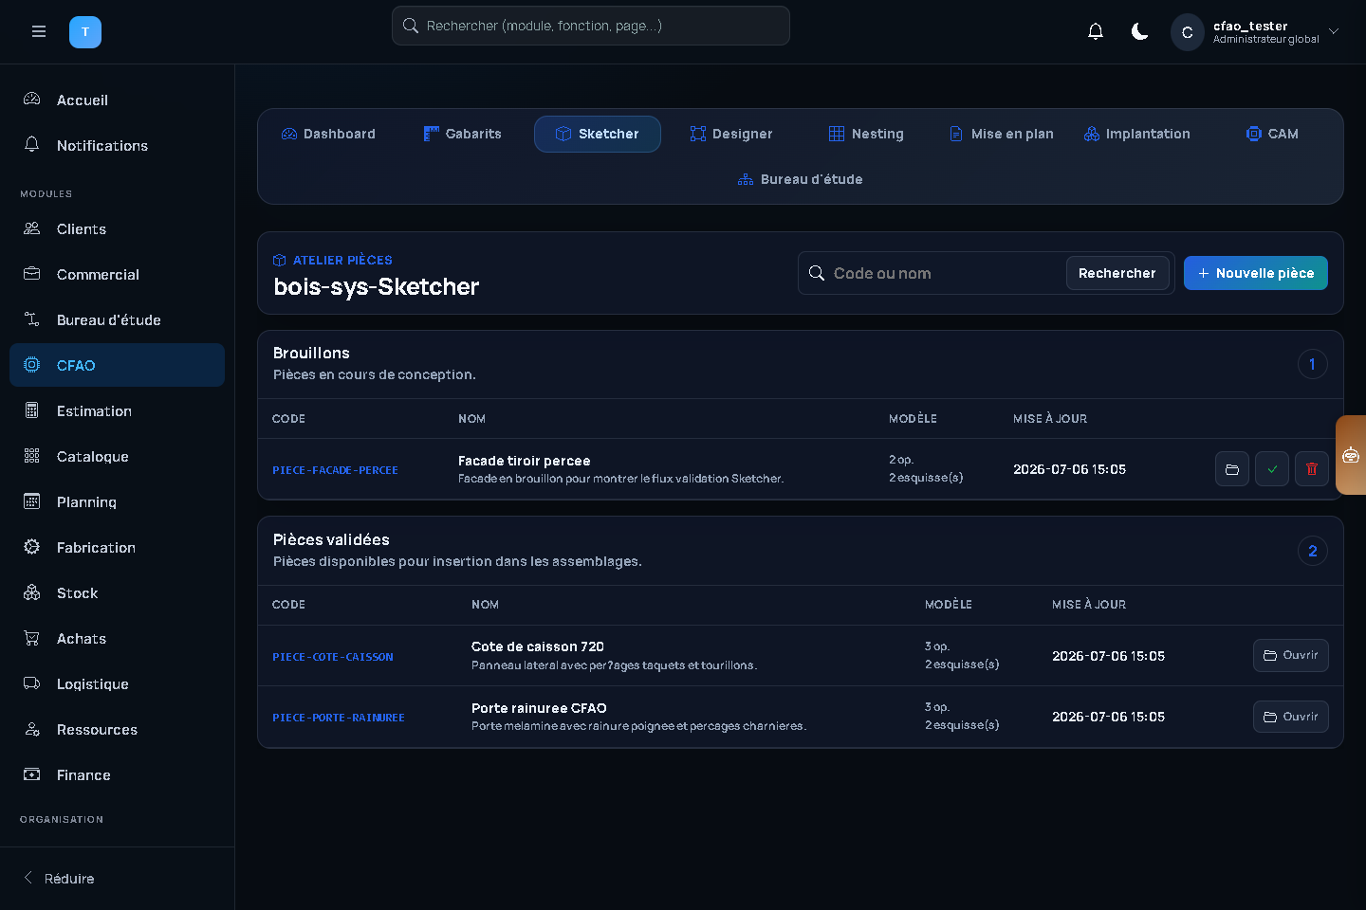The image size is (1366, 910).
Task: Open the hamburger menu icon
Action: (x=39, y=31)
